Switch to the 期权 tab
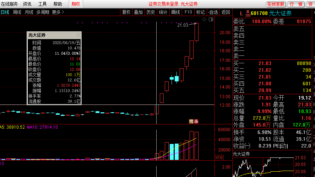 tap(76, 4)
